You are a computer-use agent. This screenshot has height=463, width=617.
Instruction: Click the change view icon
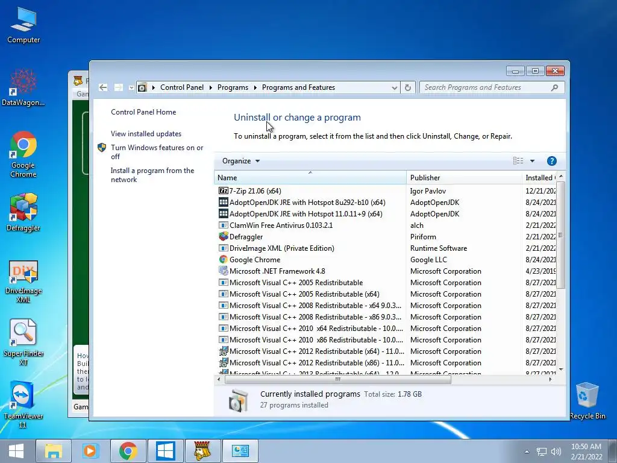pyautogui.click(x=518, y=160)
